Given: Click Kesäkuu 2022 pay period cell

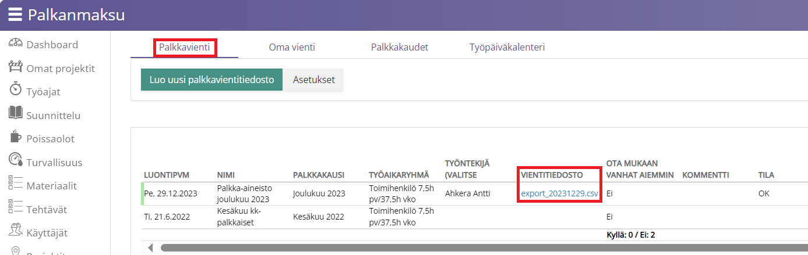Looking at the screenshot, I should [318, 216].
